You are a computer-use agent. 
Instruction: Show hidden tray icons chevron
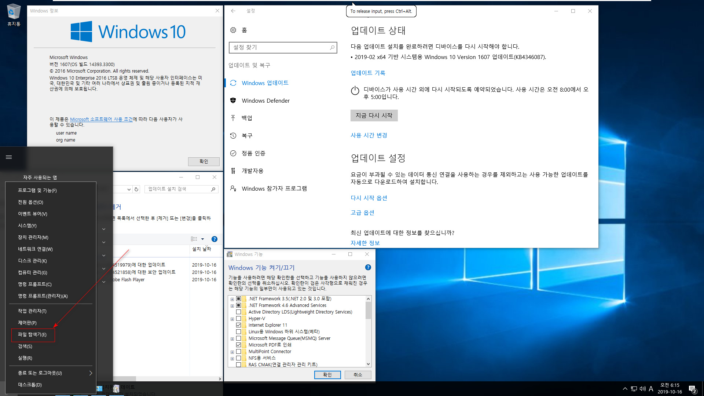(625, 389)
